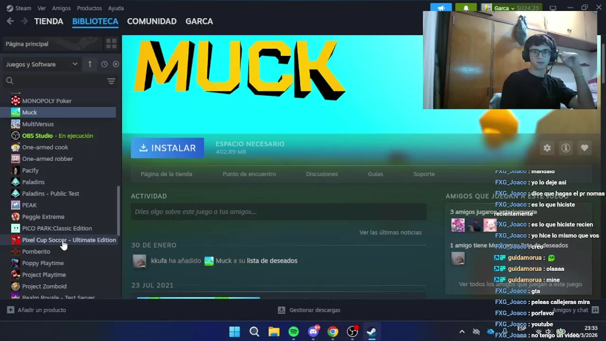Open Windows taskbar search
The image size is (606, 341).
coord(254,332)
